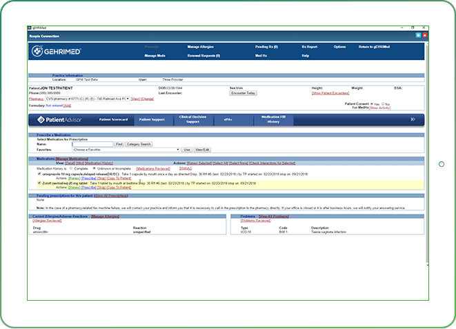Open Medication Fill History tab
The image size is (456, 329).
click(x=273, y=119)
